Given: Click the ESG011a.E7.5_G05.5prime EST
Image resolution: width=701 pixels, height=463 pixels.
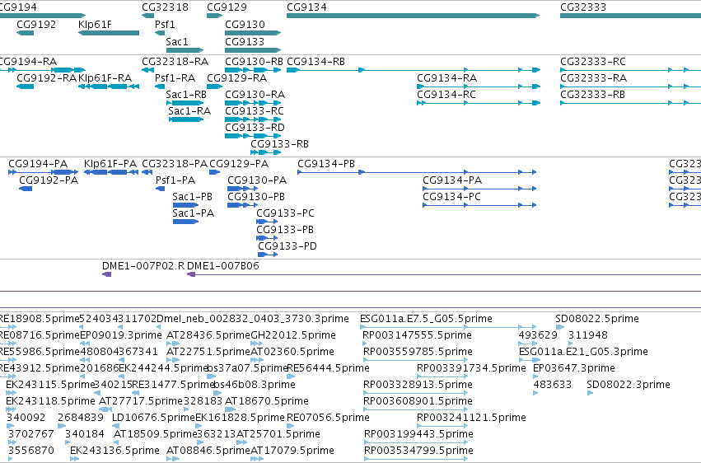Looking at the screenshot, I should pyautogui.click(x=448, y=328).
